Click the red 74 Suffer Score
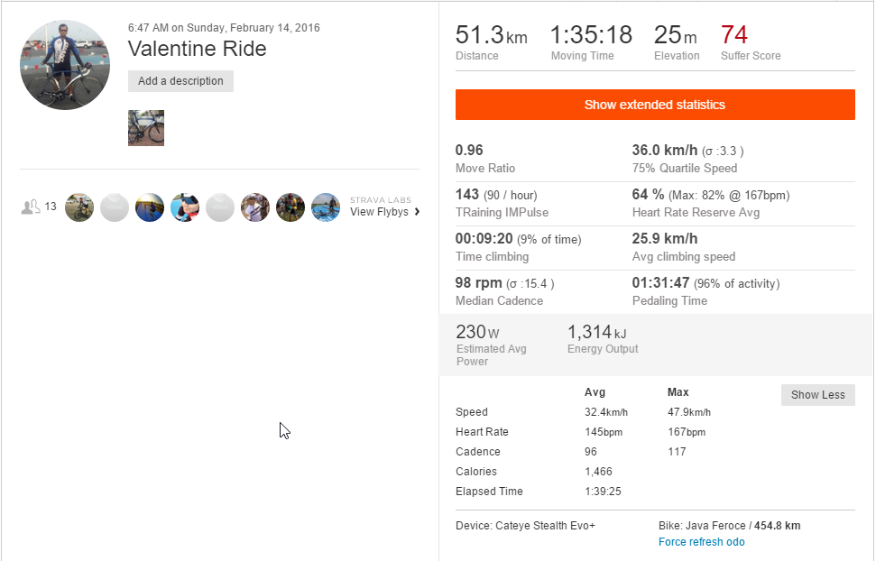876x561 pixels. coord(734,34)
